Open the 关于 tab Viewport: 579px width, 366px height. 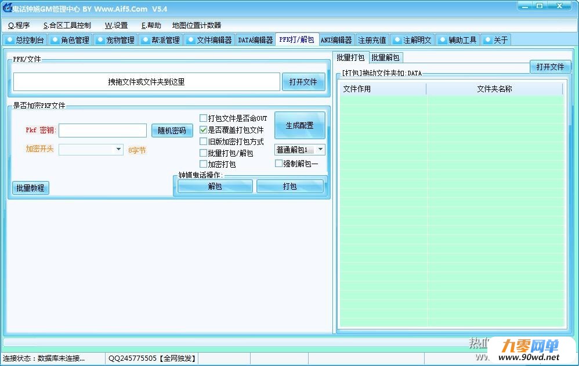click(x=495, y=40)
